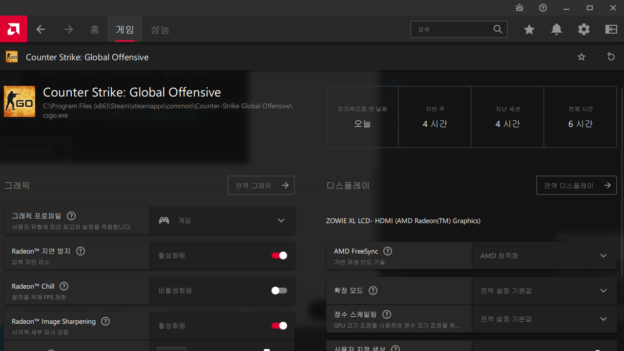This screenshot has width=624, height=351.
Task: Switch to 게임 tab
Action: (125, 29)
